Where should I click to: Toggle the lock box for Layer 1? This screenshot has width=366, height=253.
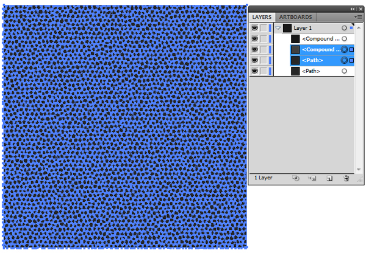coord(264,28)
